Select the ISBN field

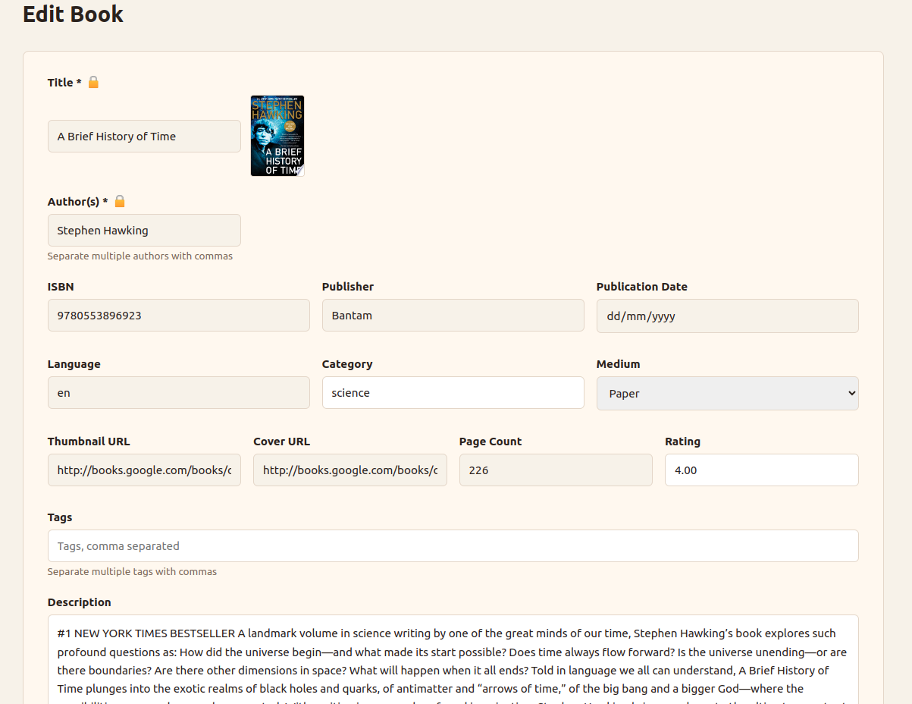point(178,315)
